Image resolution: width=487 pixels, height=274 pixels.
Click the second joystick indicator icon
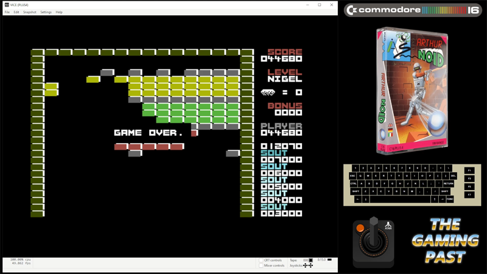coord(310,265)
